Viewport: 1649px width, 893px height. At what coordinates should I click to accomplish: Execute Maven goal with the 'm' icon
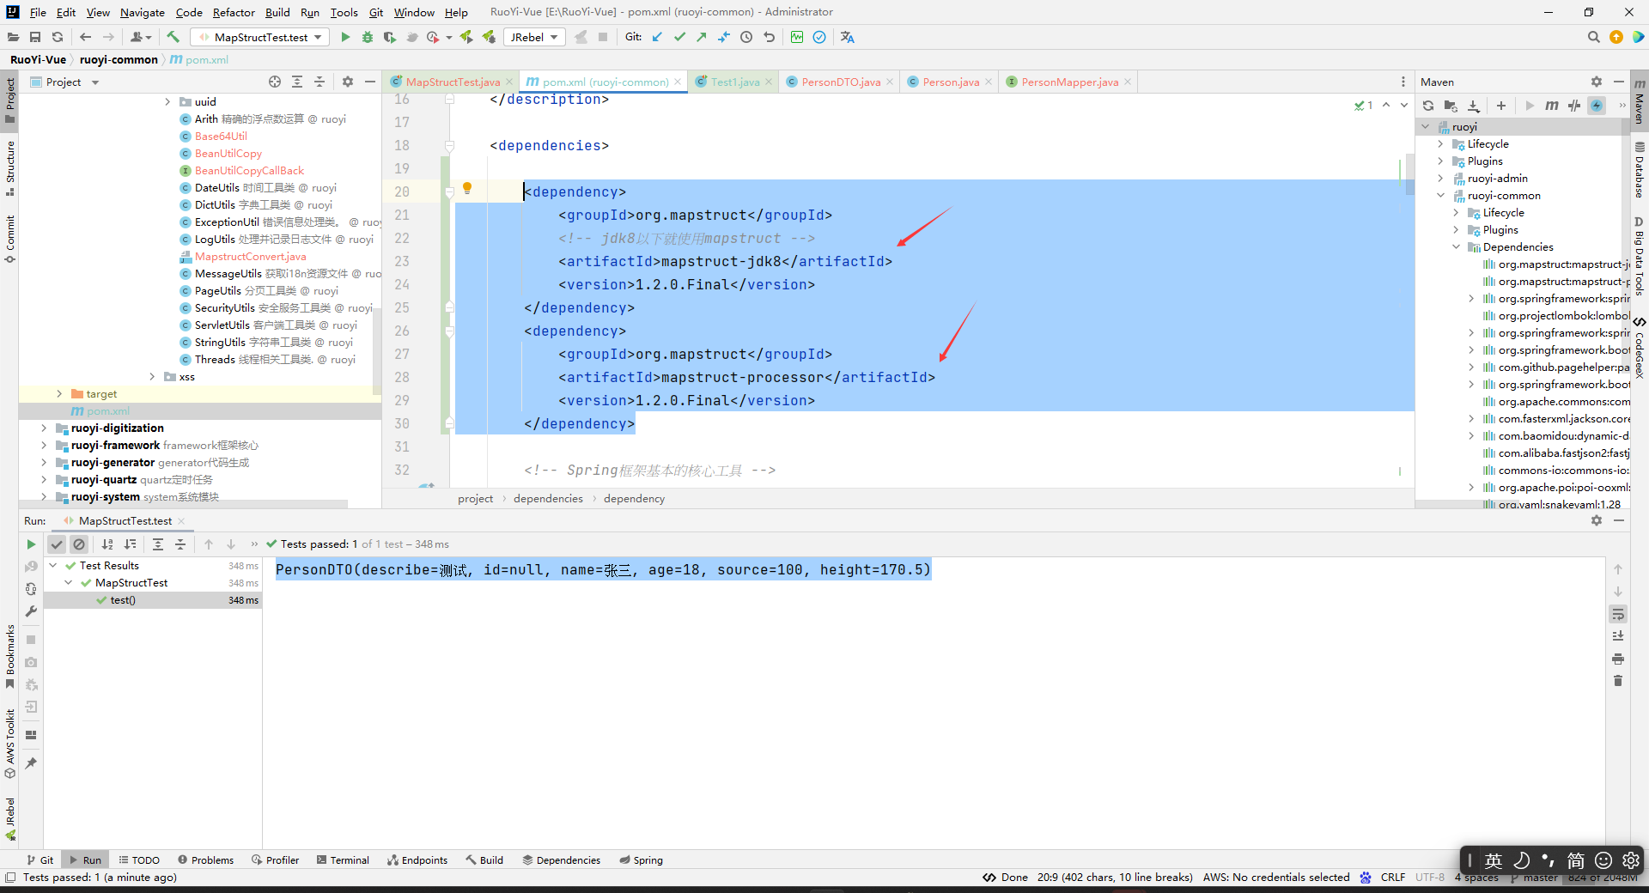1552,105
